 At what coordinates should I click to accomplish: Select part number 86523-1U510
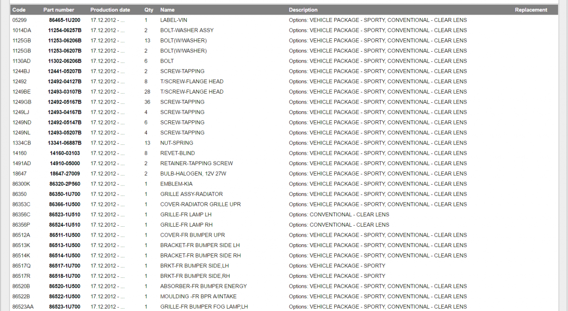65,215
